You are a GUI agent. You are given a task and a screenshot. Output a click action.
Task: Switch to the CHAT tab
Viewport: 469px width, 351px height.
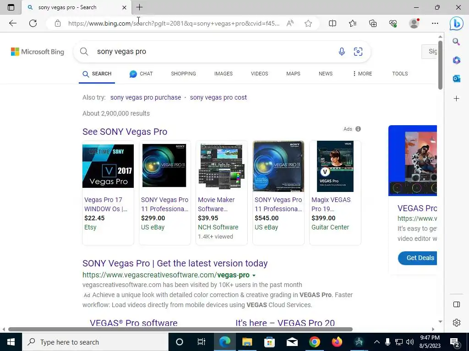point(141,74)
